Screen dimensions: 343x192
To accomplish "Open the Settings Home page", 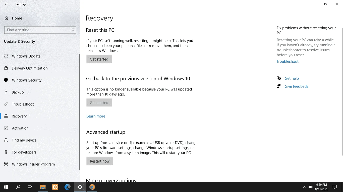I will (40, 18).
